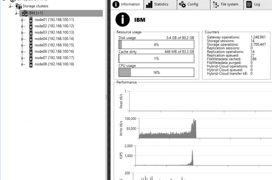272x180 pixels.
Task: Click the node05 server icon
Action: 31,45
